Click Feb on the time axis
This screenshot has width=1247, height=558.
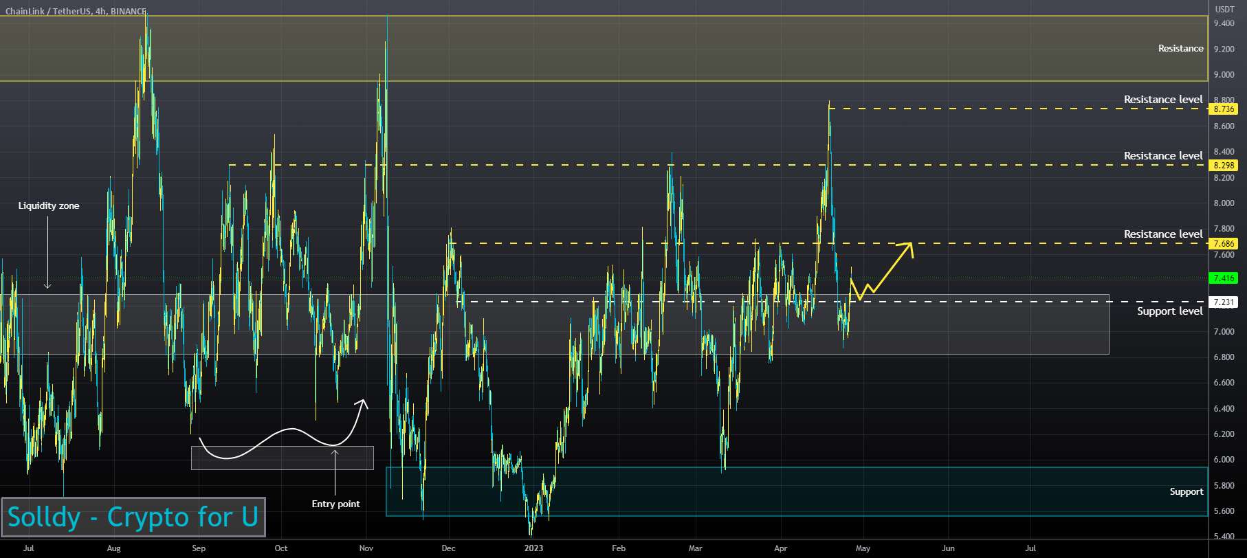click(x=619, y=548)
